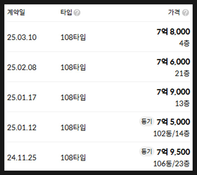Click the help icon next to 타입
Viewport: 197px width, 175px height.
(77, 13)
